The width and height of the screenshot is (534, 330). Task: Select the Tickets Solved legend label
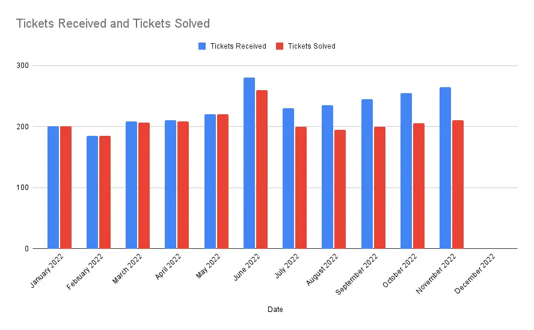[x=311, y=46]
